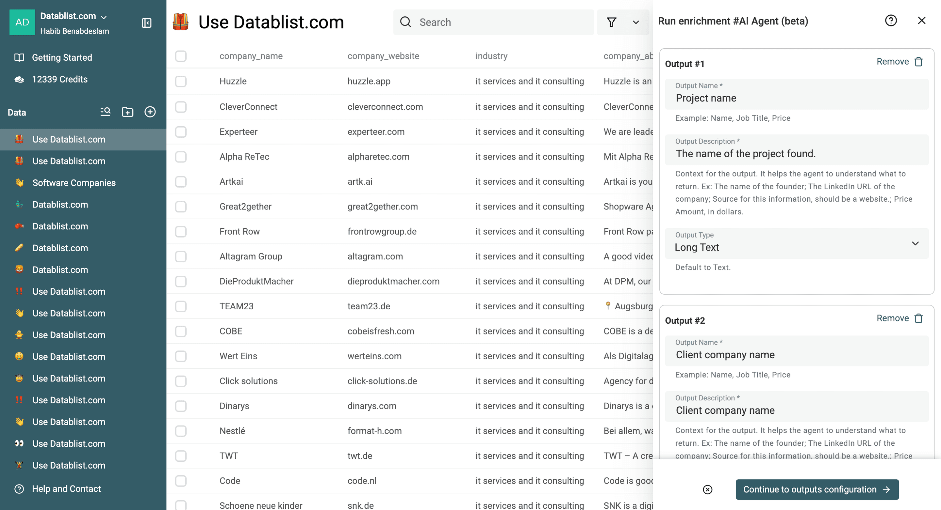Check the Nestlé row checkbox
This screenshot has width=941, height=510.
(181, 431)
